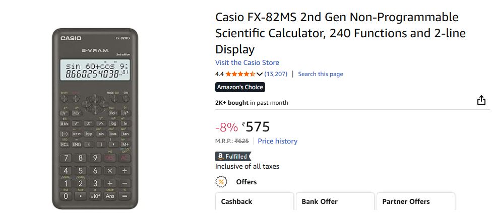The image size is (492, 213).
Task: Click Search this page link
Action: 321,74
